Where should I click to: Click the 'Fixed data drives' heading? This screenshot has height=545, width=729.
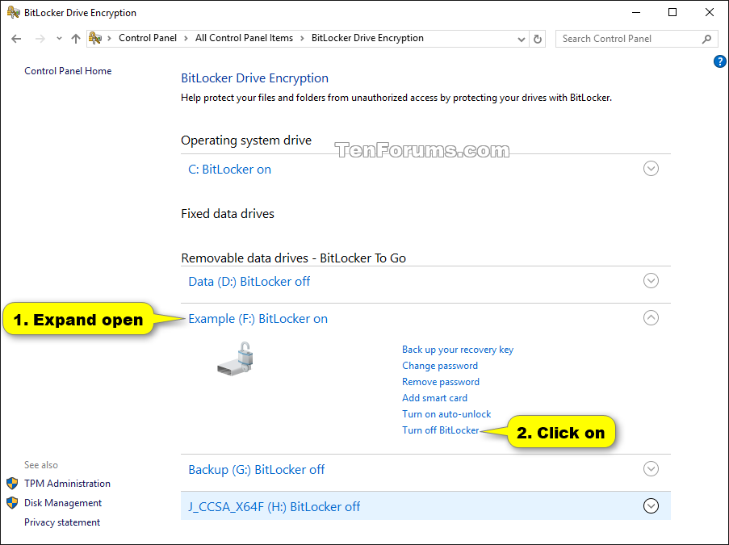(228, 214)
